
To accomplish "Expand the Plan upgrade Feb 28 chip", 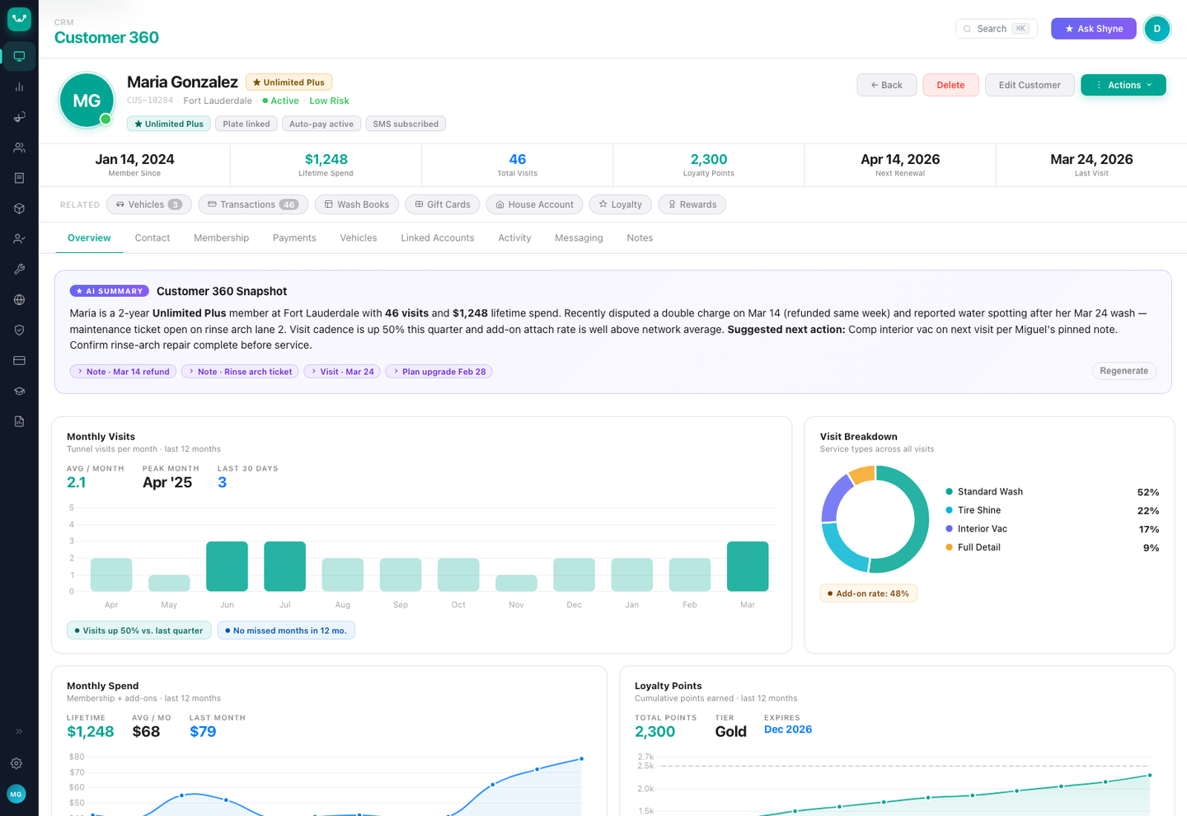I will point(439,372).
